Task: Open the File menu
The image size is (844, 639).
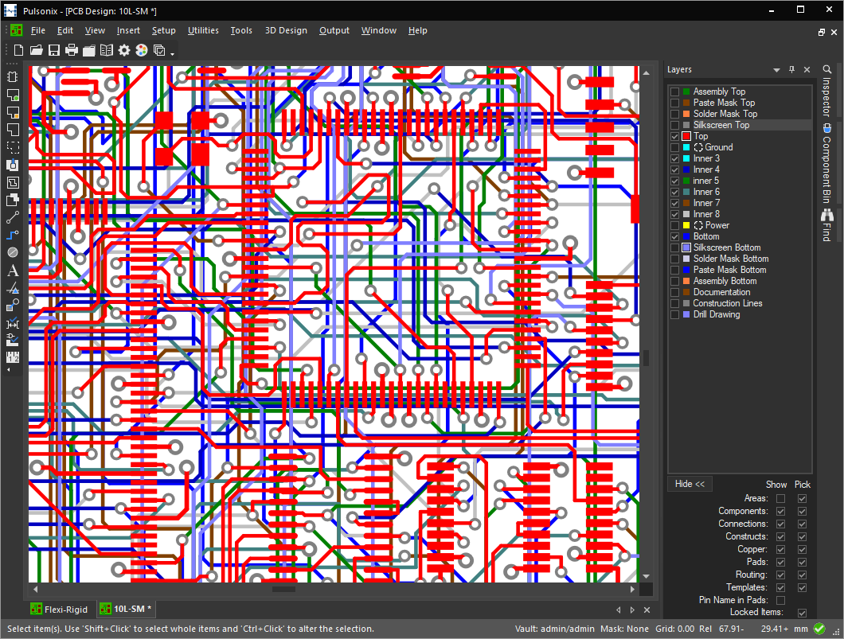Action: coord(37,31)
